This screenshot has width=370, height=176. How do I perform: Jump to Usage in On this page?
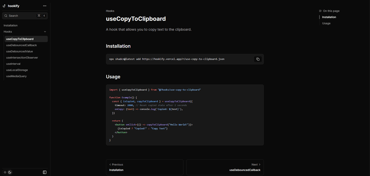326,23
